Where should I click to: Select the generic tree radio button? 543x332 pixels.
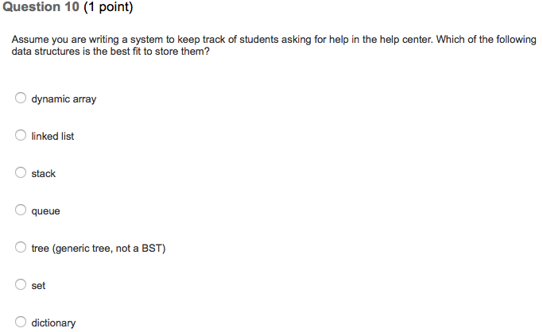(21, 247)
